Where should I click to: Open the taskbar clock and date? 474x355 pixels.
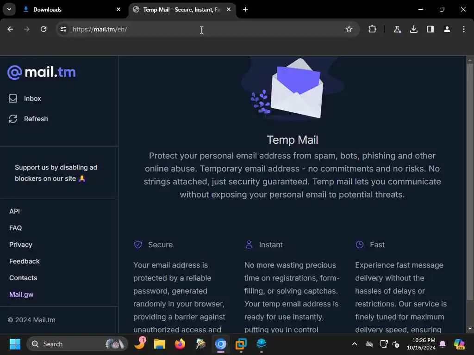click(x=421, y=344)
